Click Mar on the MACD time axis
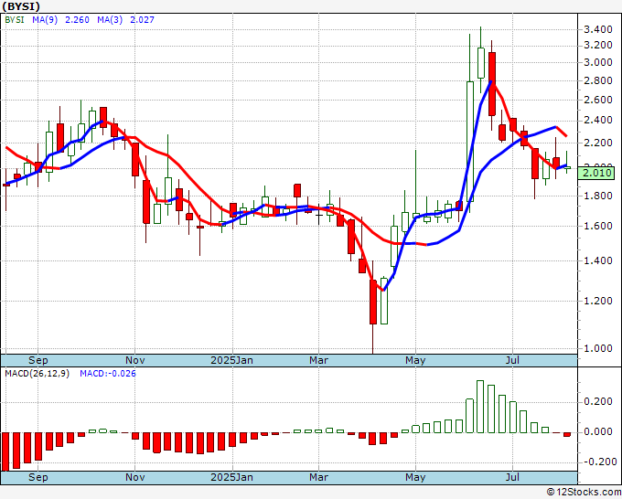The image size is (622, 499). pyautogui.click(x=318, y=477)
